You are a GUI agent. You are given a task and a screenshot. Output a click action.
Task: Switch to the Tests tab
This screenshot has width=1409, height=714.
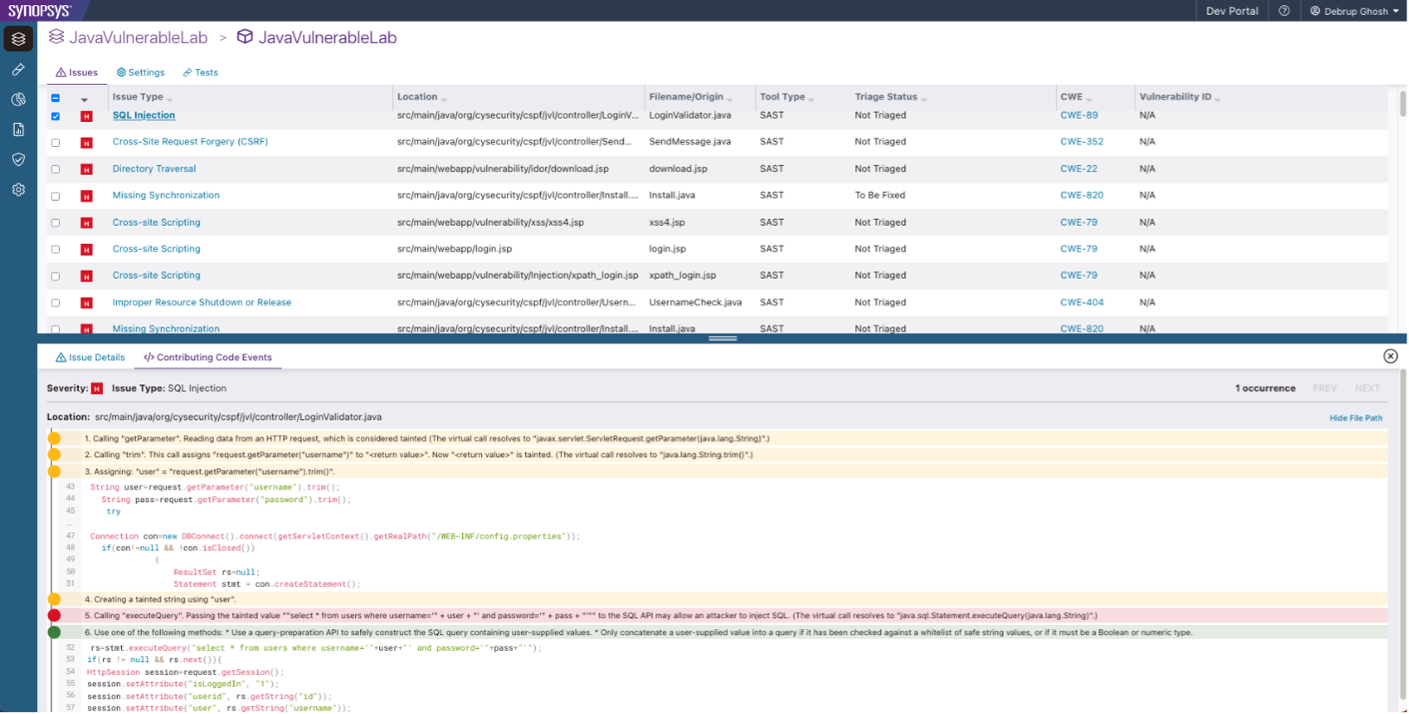pos(201,73)
